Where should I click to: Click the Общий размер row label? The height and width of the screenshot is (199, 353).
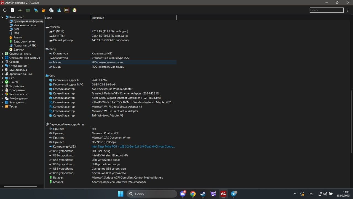(63, 40)
